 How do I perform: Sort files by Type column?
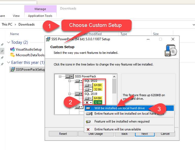124,34
